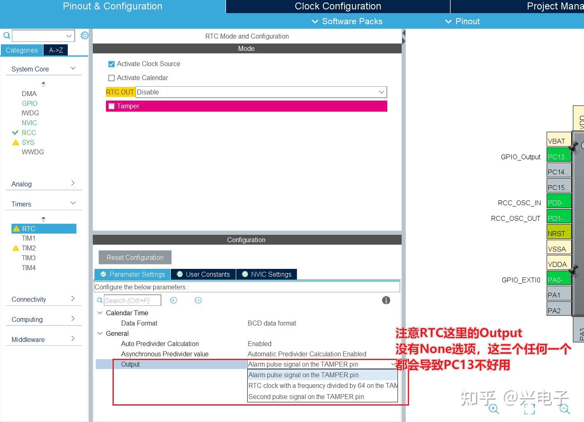Screen dimensions: 584x422
Task: Open the NVIC Settings tab
Action: (x=267, y=274)
